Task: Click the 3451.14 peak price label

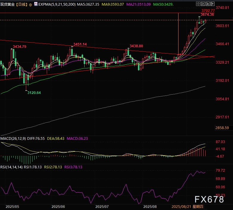Action: tap(80, 44)
